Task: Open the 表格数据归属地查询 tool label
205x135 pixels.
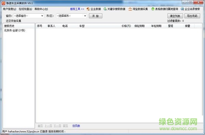Action: click(x=167, y=9)
